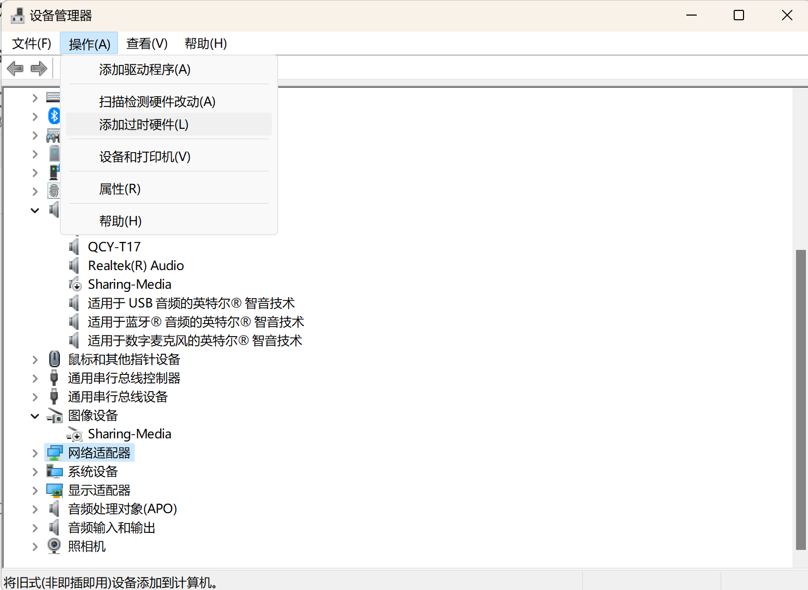Expand the 通用串行总线设备 node
The image size is (808, 590).
(35, 397)
